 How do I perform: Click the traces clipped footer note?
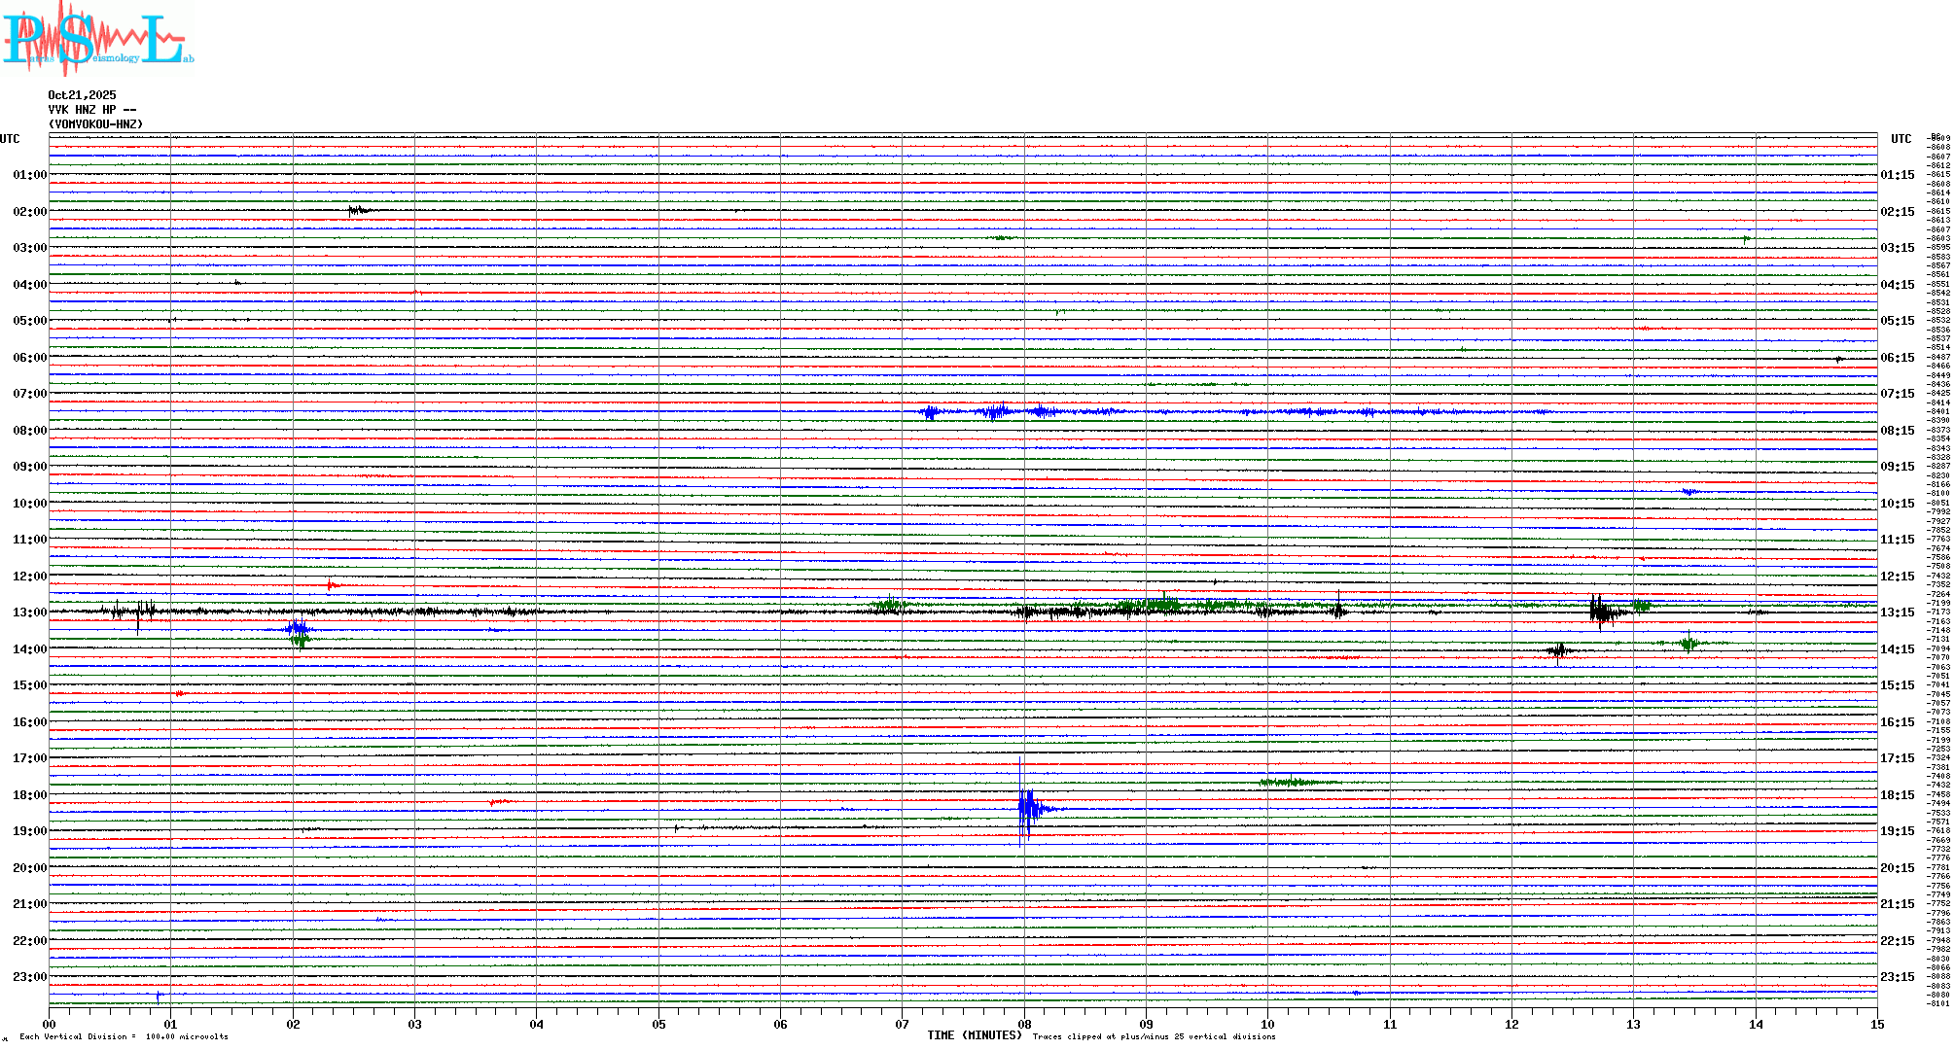(x=1154, y=1036)
